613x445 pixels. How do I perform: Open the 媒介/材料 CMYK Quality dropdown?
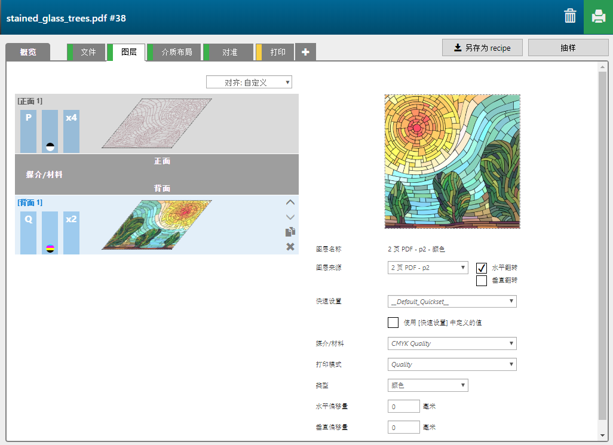click(x=452, y=343)
